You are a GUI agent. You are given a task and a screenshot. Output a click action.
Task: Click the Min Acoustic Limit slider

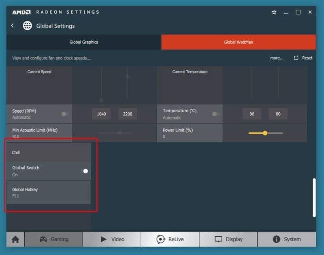point(115,133)
